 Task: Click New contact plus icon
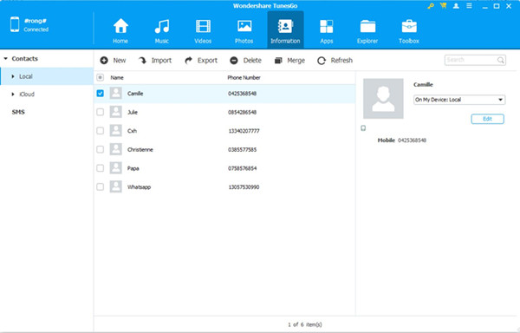click(x=104, y=61)
